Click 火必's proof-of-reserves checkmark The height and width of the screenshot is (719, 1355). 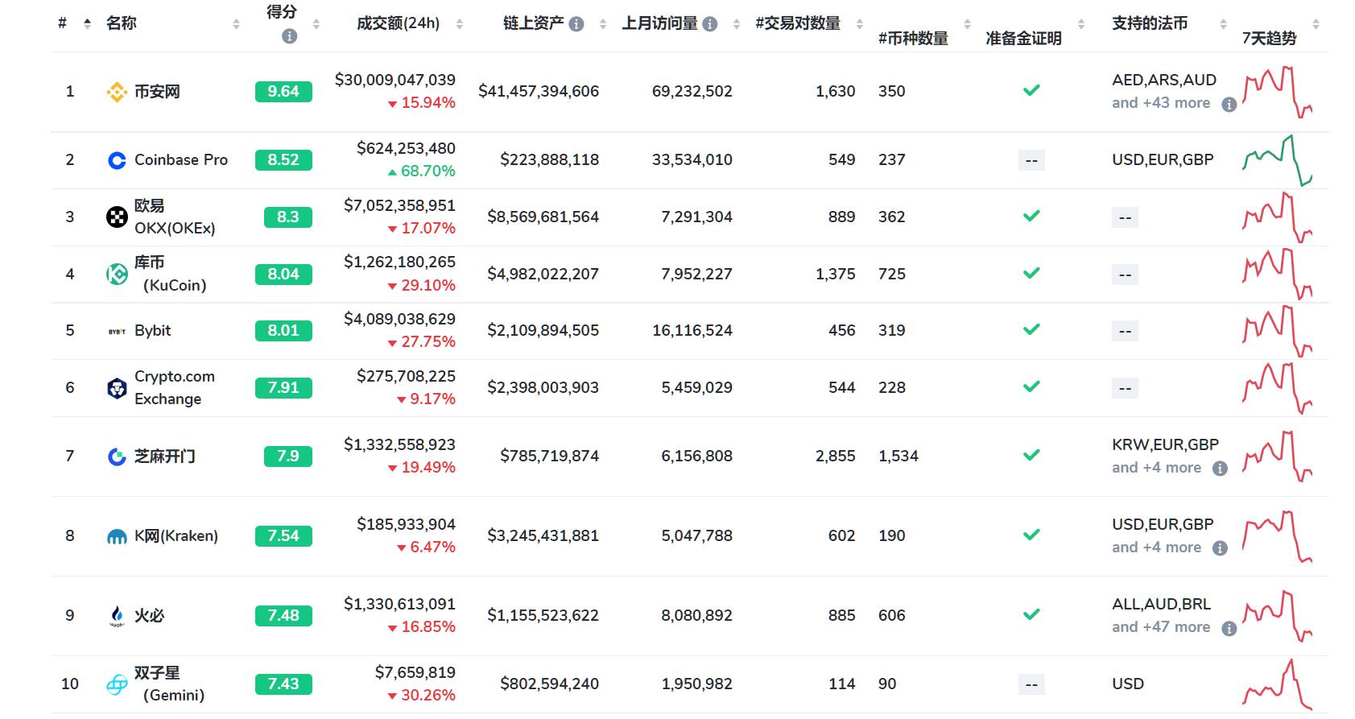pos(1031,615)
